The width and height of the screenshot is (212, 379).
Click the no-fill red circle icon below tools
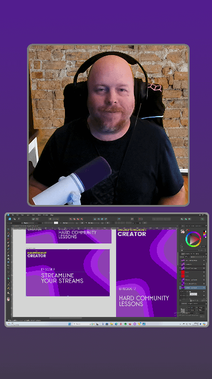point(8,299)
